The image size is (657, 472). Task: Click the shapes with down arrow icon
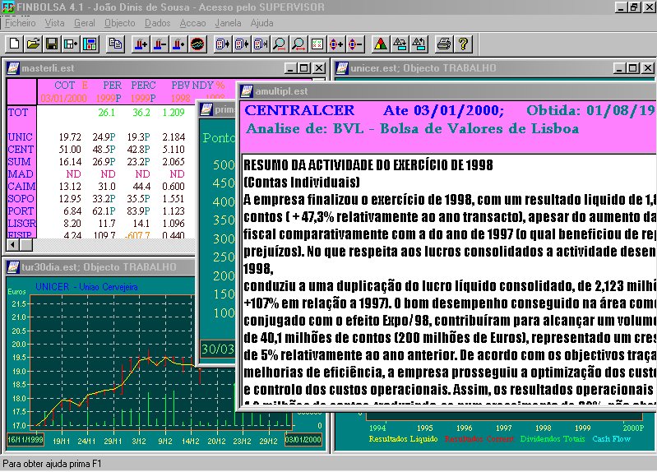400,44
